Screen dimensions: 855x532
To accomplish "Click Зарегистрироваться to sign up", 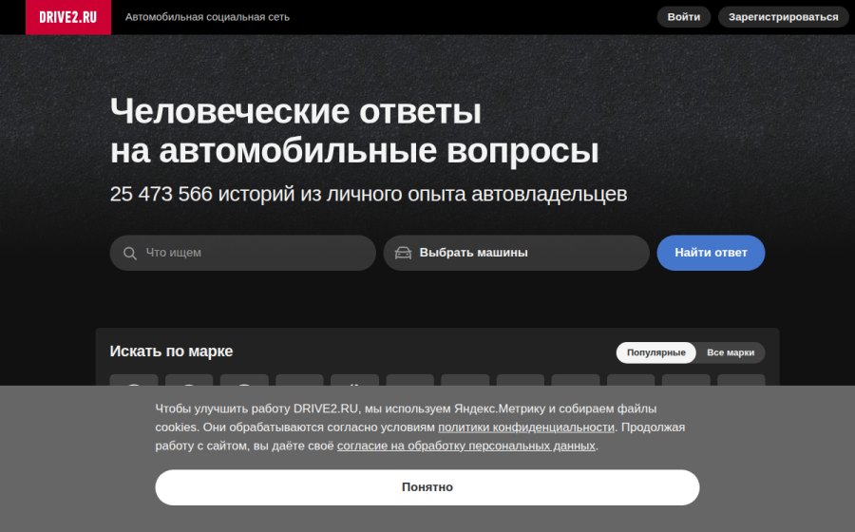I will (x=783, y=17).
